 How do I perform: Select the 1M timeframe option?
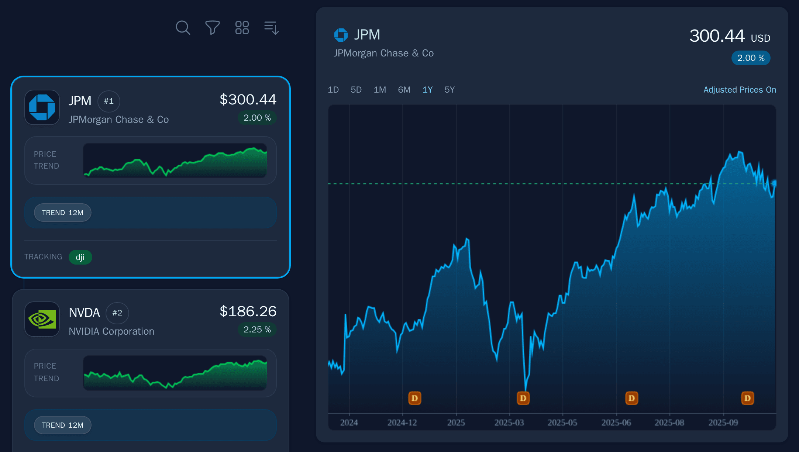[x=380, y=89]
